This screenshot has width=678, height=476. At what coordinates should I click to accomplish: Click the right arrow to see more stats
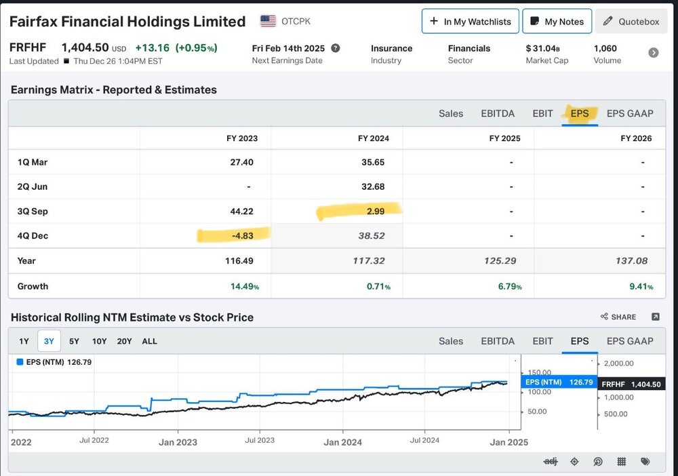point(654,53)
